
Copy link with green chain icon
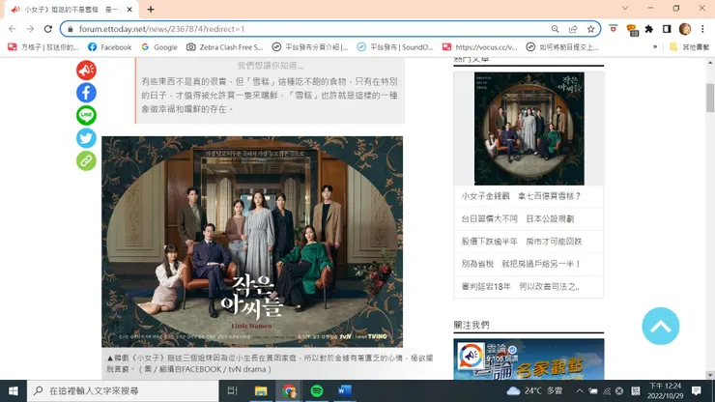pyautogui.click(x=86, y=160)
